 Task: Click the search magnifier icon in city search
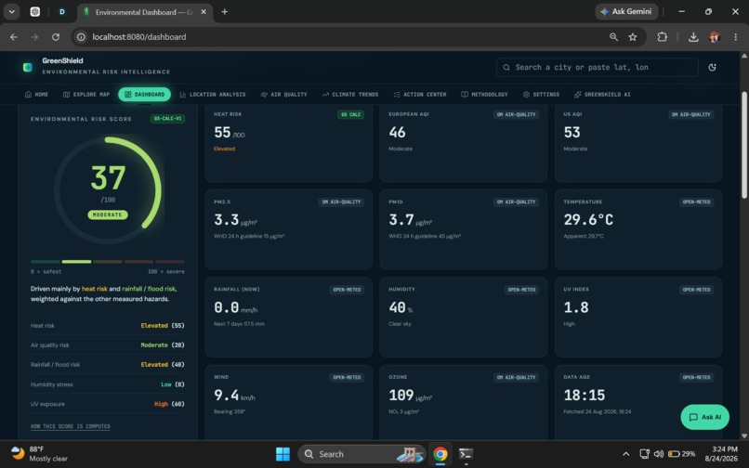[506, 68]
